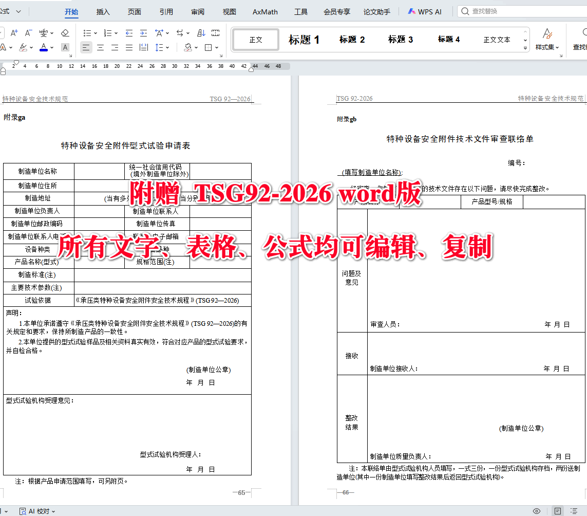Screen dimensions: 587x516
Task: Expand the Font Color dropdown arrow
Action: tap(52, 47)
